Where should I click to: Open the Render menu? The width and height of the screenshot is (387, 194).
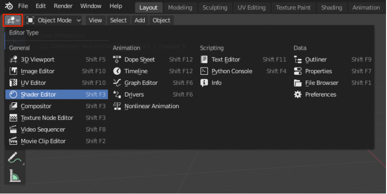pos(63,6)
